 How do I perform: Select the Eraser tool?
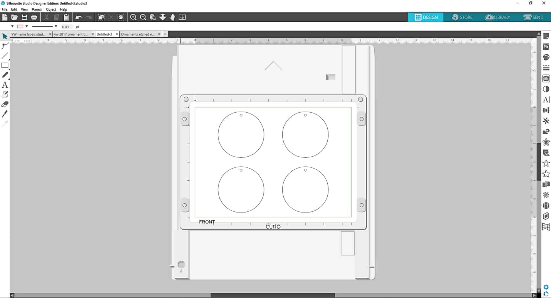5,104
